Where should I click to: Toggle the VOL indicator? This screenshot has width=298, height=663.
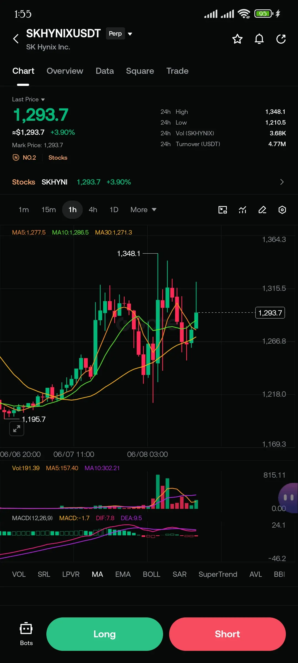click(x=19, y=574)
